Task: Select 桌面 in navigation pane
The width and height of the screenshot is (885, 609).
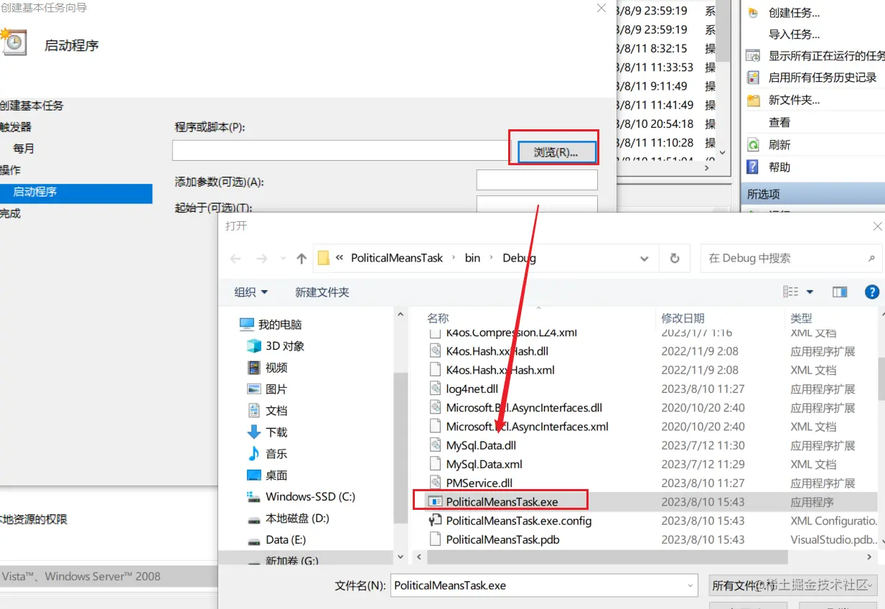Action: point(276,475)
